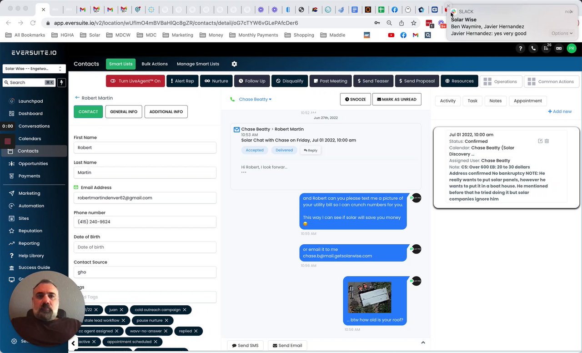The height and width of the screenshot is (353, 582).
Task: Click the Send Proposal button
Action: click(417, 81)
